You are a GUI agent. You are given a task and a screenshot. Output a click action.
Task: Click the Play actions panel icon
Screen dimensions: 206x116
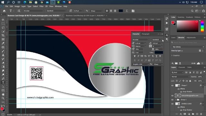tap(167, 23)
